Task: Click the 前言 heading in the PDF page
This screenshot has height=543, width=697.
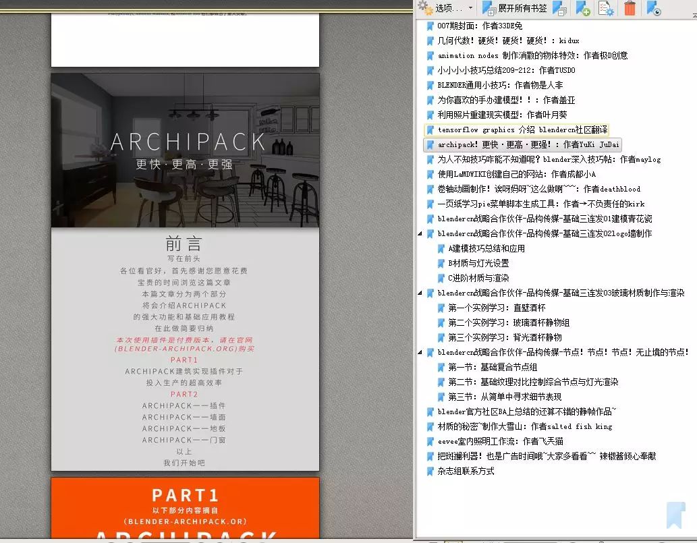Action: [x=184, y=244]
